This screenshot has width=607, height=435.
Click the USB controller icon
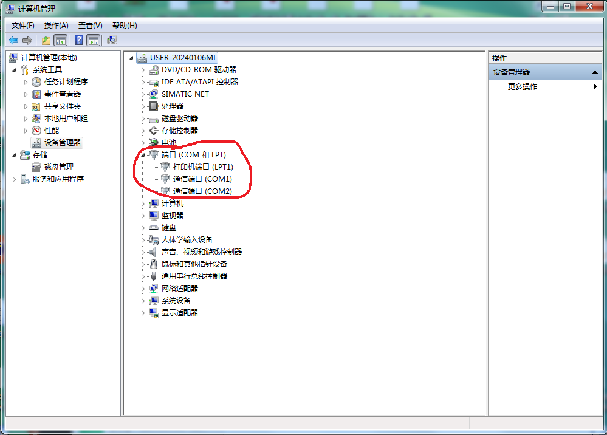click(154, 276)
